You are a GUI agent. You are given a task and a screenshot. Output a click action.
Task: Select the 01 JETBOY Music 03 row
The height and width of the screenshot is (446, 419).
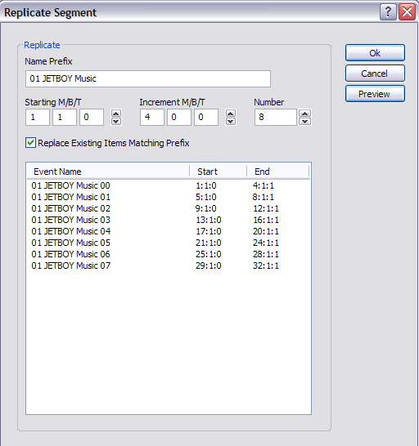coord(168,220)
